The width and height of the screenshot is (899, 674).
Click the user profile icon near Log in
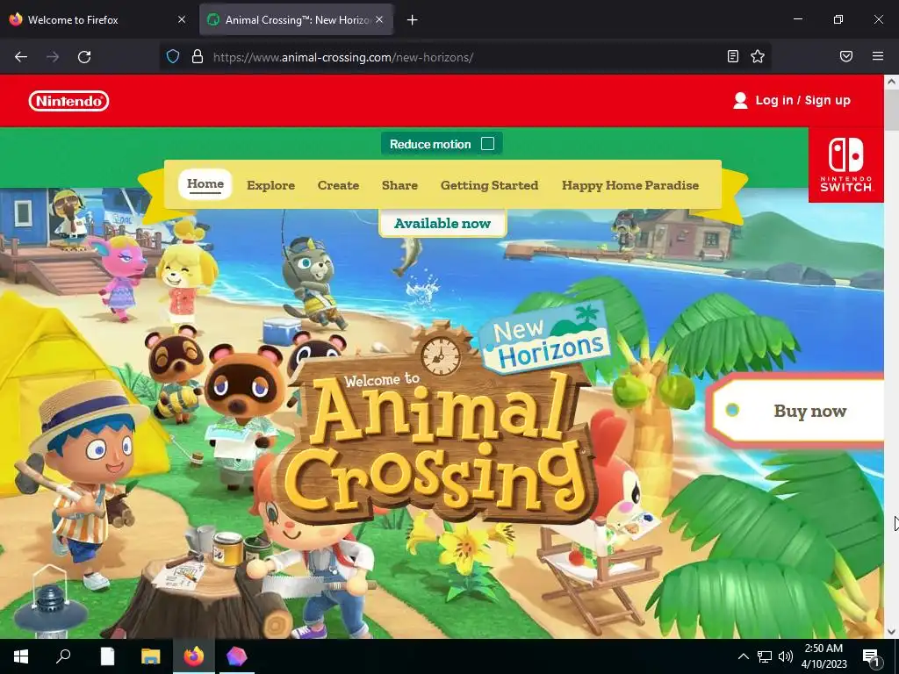coord(740,100)
